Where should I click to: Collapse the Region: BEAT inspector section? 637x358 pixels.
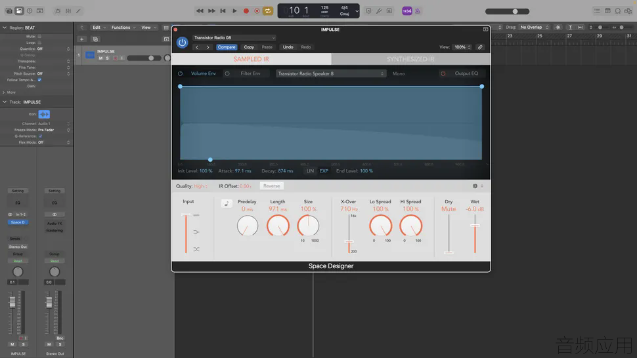(x=5, y=28)
